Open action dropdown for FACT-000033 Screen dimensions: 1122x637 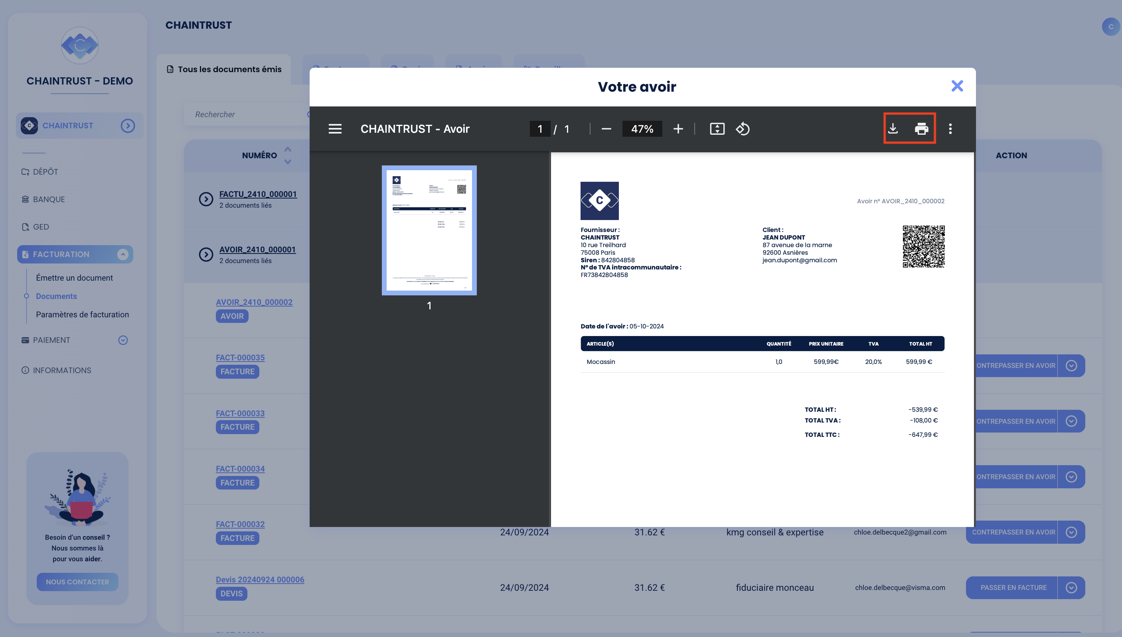pos(1071,421)
